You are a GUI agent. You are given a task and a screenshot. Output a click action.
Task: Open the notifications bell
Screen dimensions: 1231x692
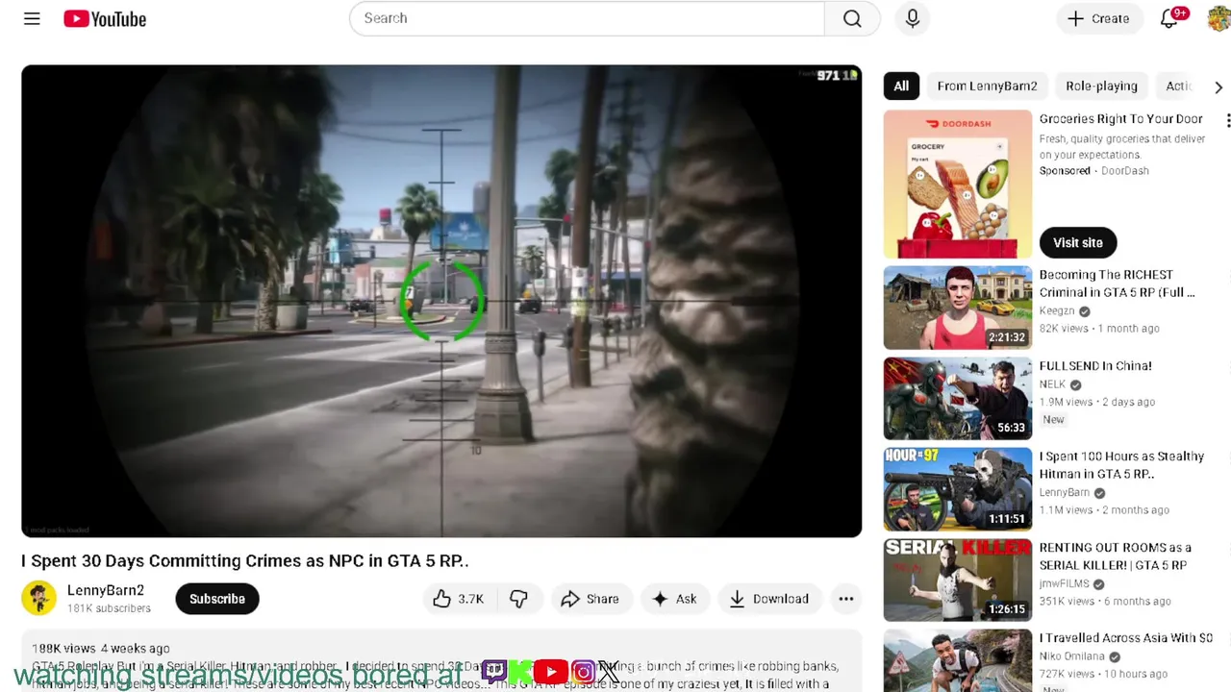click(x=1169, y=18)
